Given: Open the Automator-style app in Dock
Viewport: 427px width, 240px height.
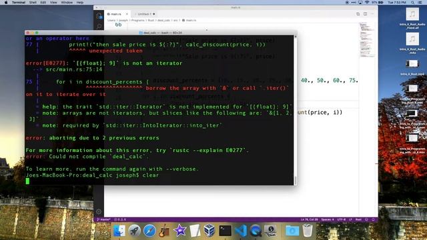Looking at the screenshot, I should point(270,231).
